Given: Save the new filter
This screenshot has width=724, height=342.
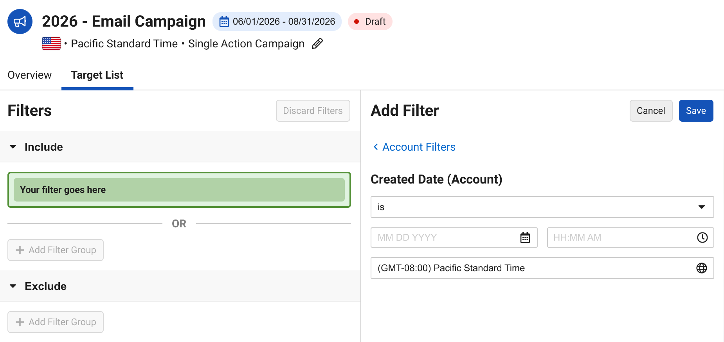Looking at the screenshot, I should point(696,111).
